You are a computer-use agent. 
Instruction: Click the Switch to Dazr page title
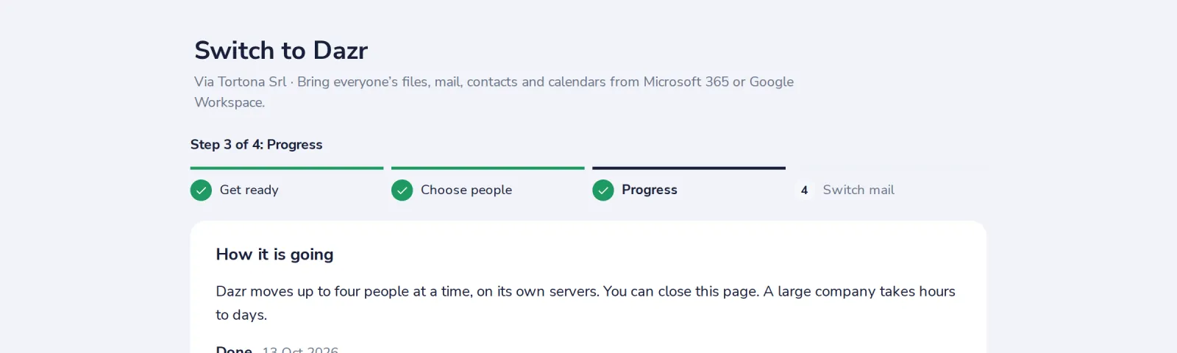[x=281, y=51]
